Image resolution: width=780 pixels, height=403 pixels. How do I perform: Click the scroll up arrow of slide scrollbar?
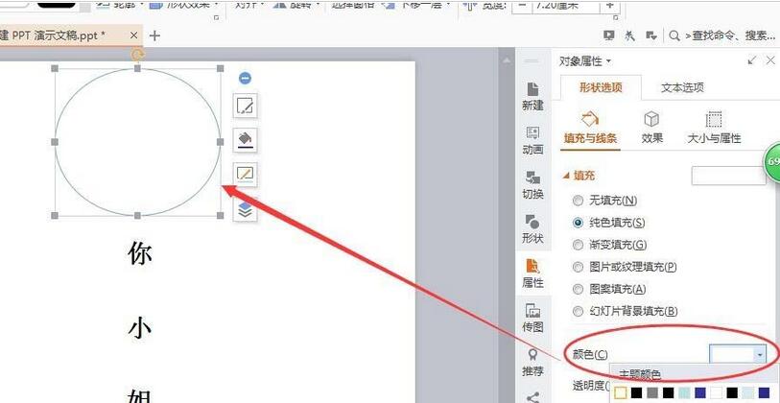[507, 60]
